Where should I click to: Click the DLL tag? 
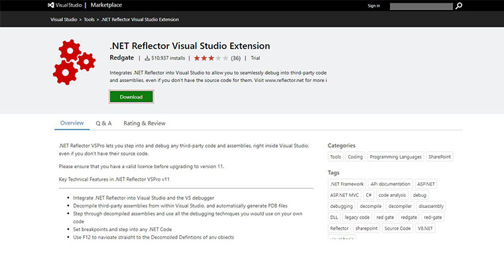pyautogui.click(x=334, y=217)
